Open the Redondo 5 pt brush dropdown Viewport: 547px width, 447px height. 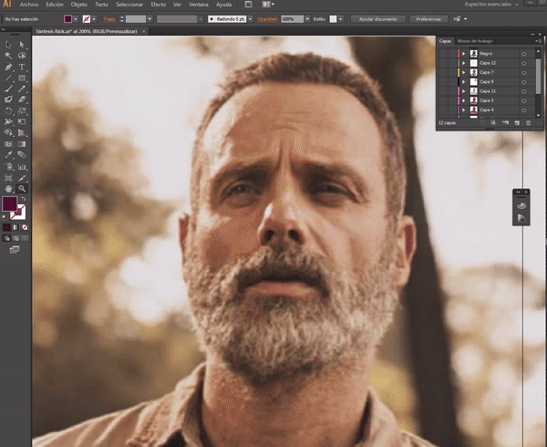[x=250, y=19]
